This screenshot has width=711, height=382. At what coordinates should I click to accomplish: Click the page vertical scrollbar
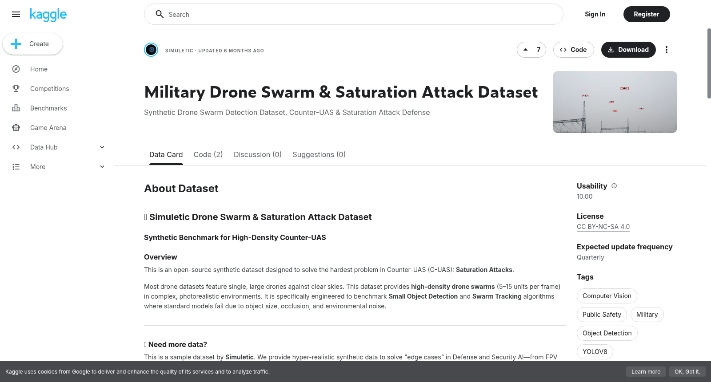click(709, 63)
